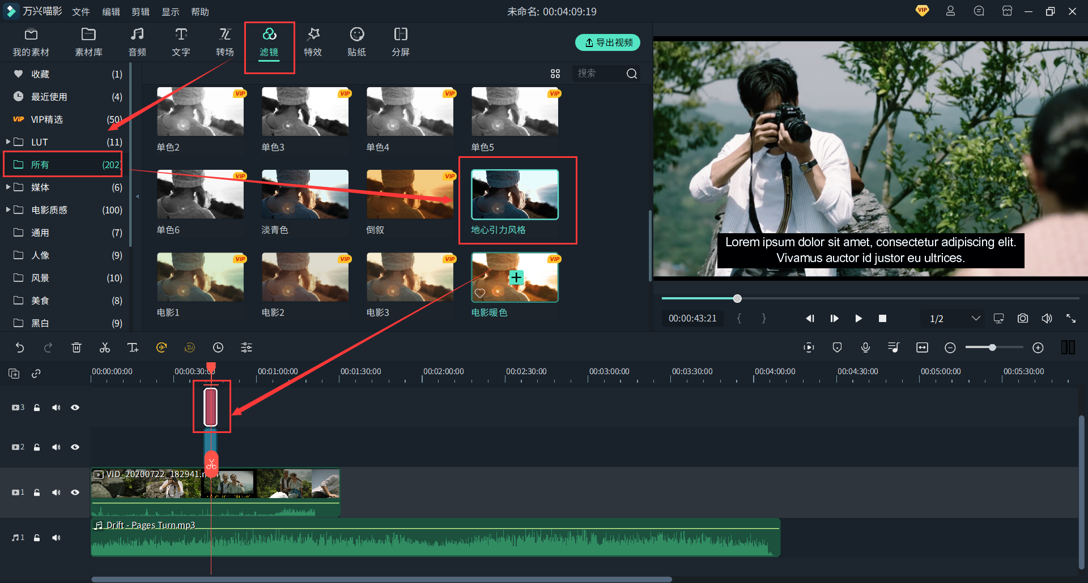Image resolution: width=1088 pixels, height=583 pixels.
Task: Click the undo arrow icon
Action: coord(20,348)
